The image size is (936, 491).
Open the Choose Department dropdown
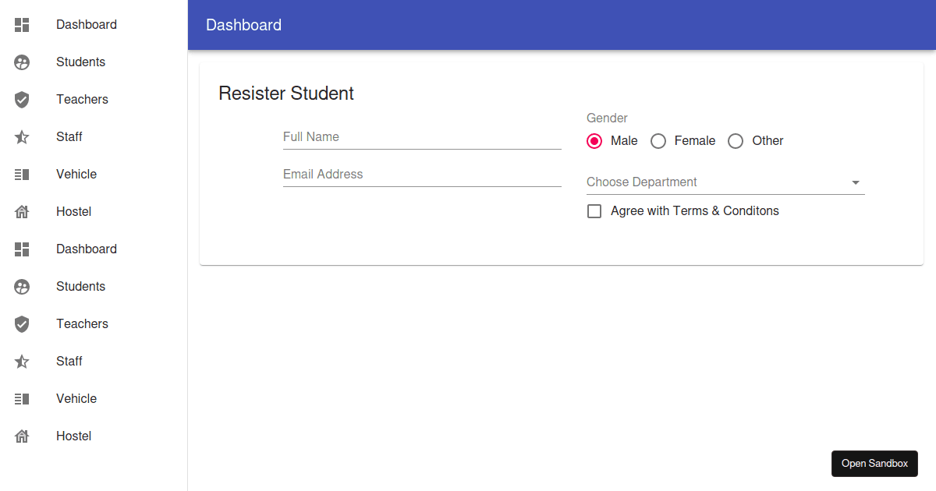(x=718, y=182)
